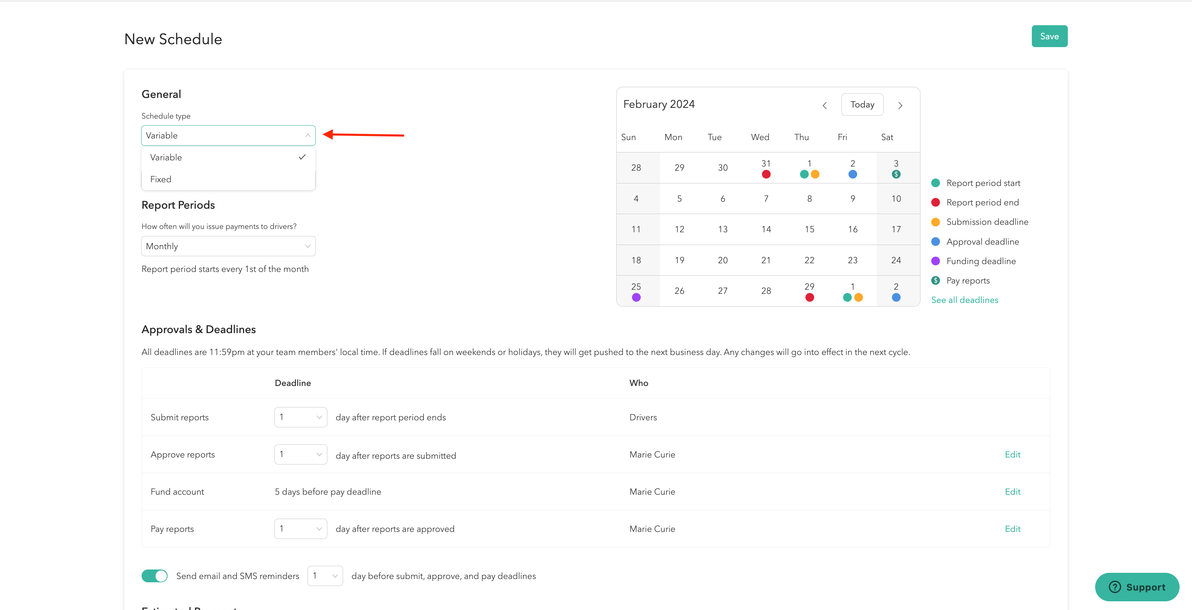Viewport: 1192px width, 610px height.
Task: Open See all deadlines link
Action: [964, 300]
